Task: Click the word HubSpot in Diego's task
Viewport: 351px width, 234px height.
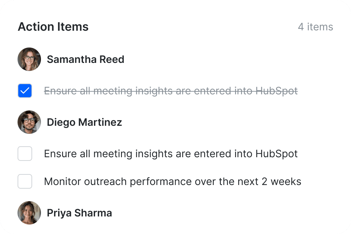Action: (276, 154)
